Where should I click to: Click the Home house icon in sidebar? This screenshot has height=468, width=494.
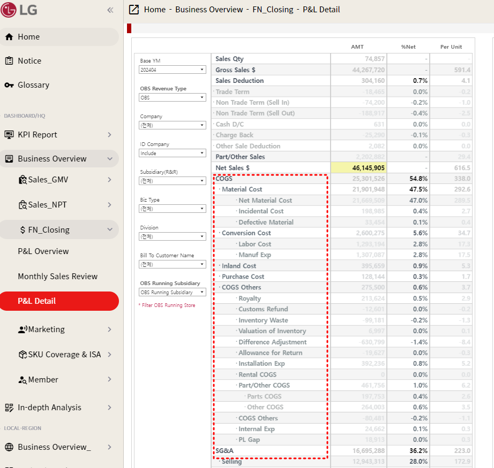(9, 37)
